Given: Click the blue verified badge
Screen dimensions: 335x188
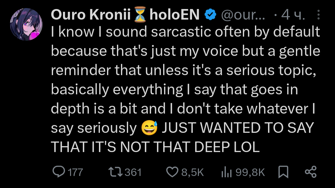Looking at the screenshot, I should [210, 15].
